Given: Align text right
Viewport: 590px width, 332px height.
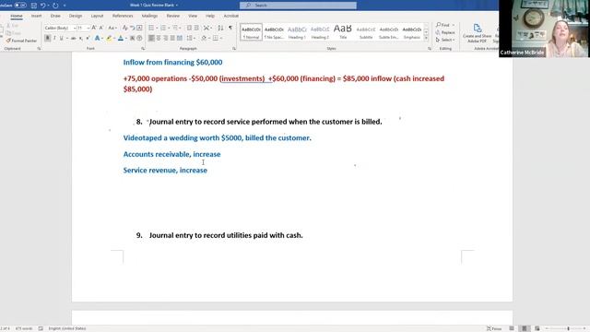Looking at the screenshot, I should 166,38.
